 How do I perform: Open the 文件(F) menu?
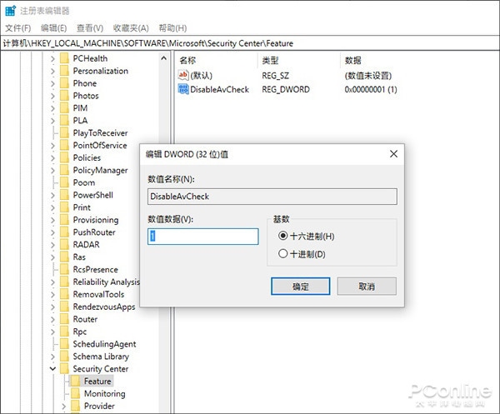tap(18, 28)
